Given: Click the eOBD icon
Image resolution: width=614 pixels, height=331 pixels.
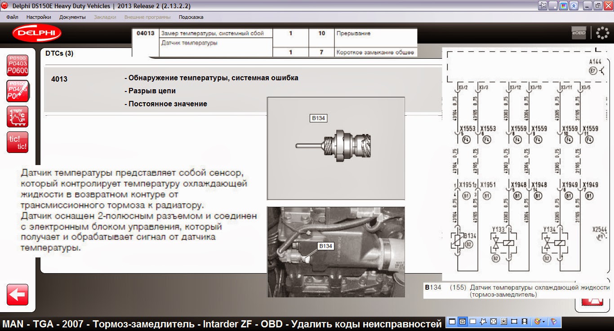Looking at the screenshot, I should click(579, 33).
